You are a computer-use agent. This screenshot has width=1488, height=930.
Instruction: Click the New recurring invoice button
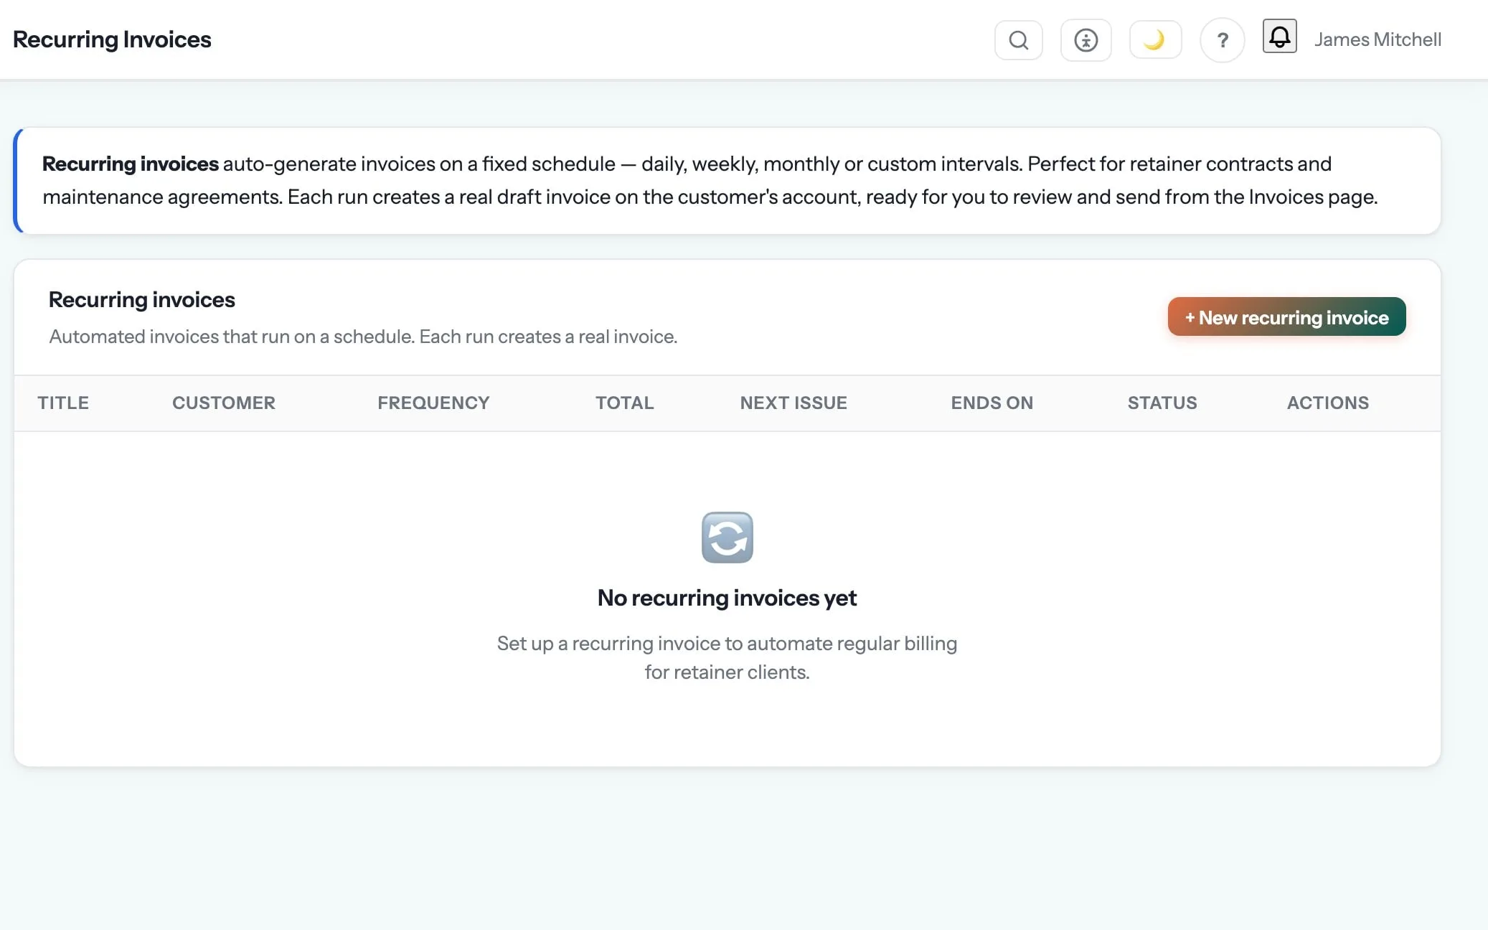coord(1286,316)
